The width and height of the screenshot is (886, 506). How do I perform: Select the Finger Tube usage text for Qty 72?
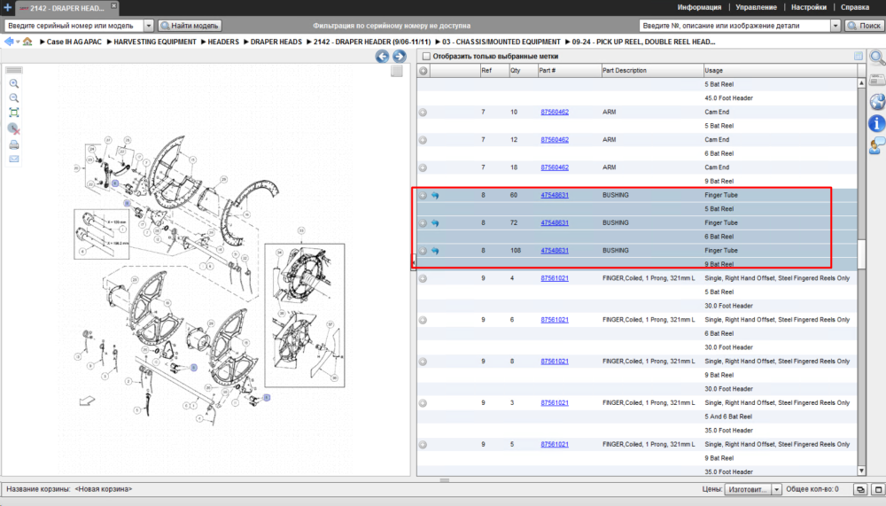click(721, 222)
